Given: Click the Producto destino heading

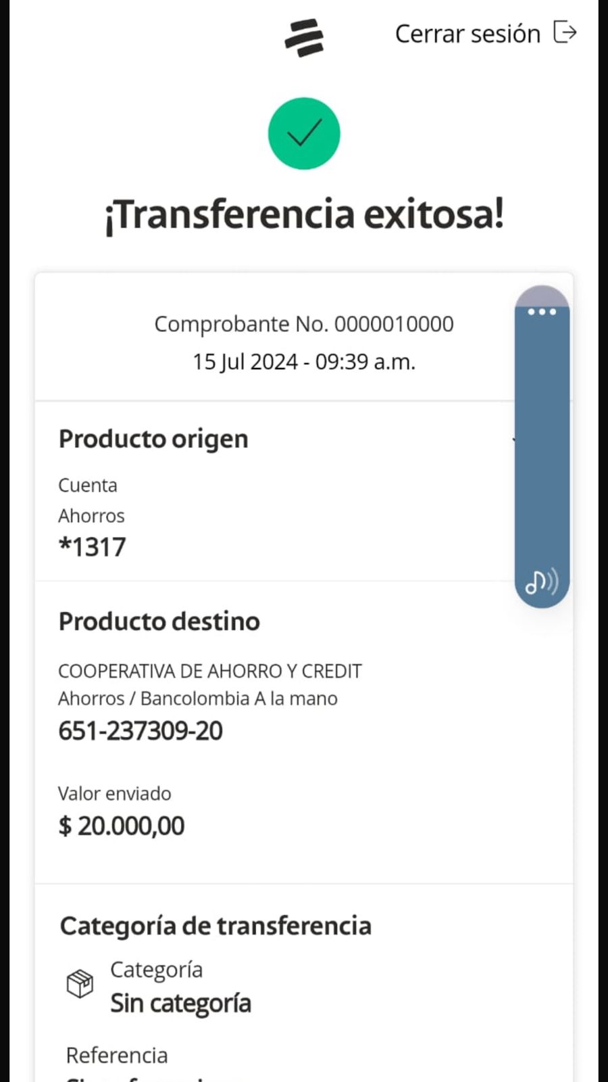Looking at the screenshot, I should tap(159, 621).
